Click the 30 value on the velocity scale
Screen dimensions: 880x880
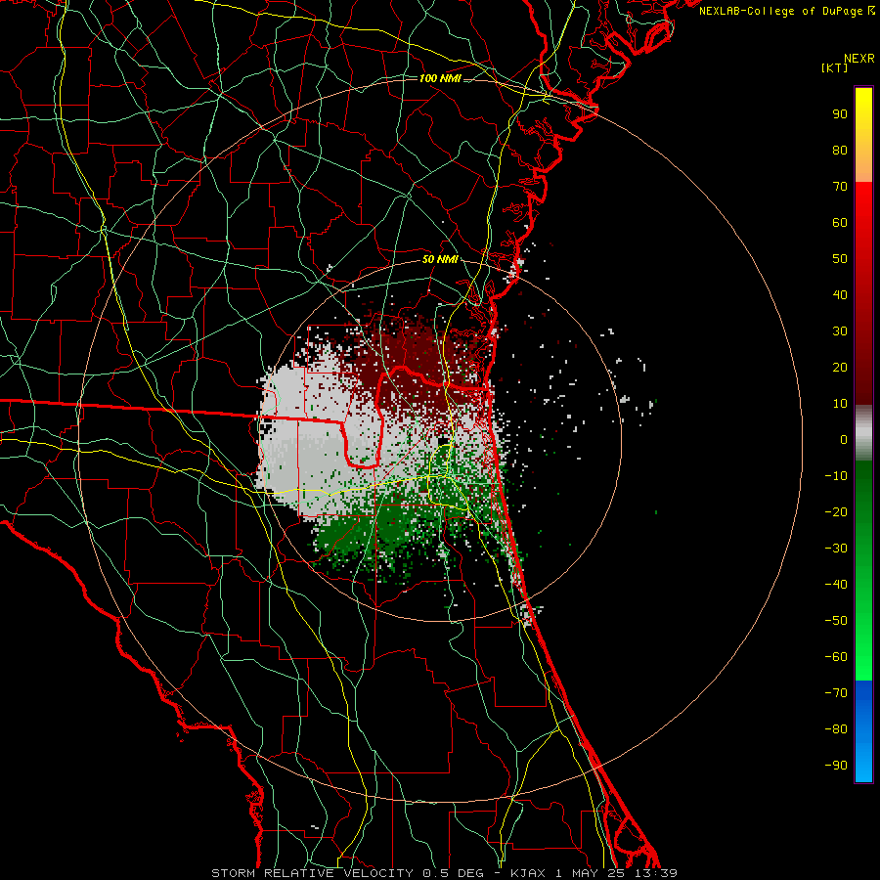point(840,331)
